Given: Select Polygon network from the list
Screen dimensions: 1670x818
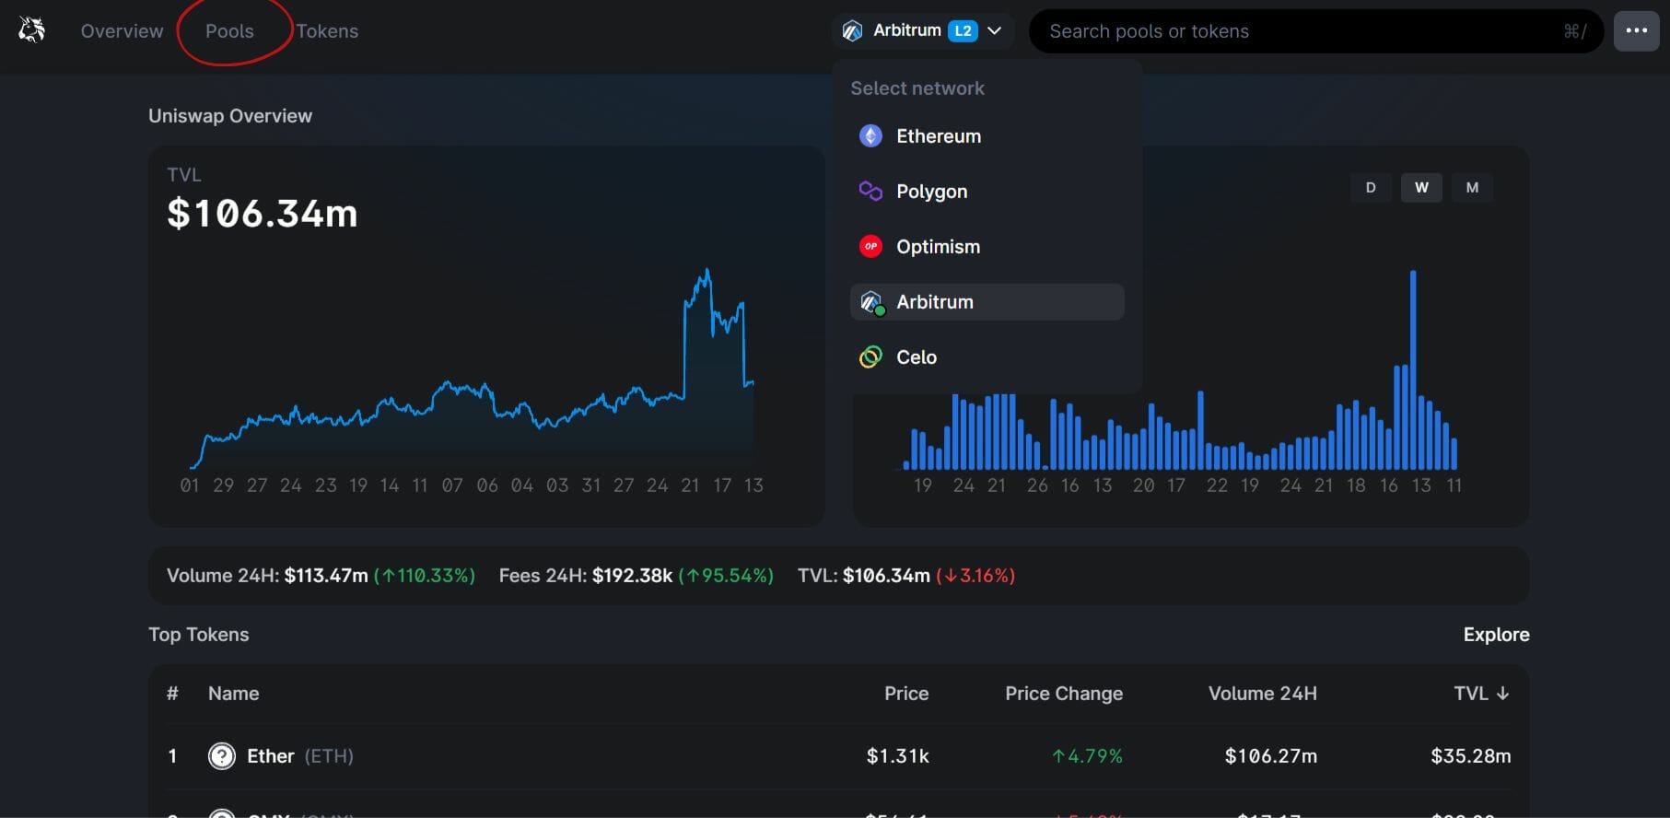Looking at the screenshot, I should (x=987, y=192).
